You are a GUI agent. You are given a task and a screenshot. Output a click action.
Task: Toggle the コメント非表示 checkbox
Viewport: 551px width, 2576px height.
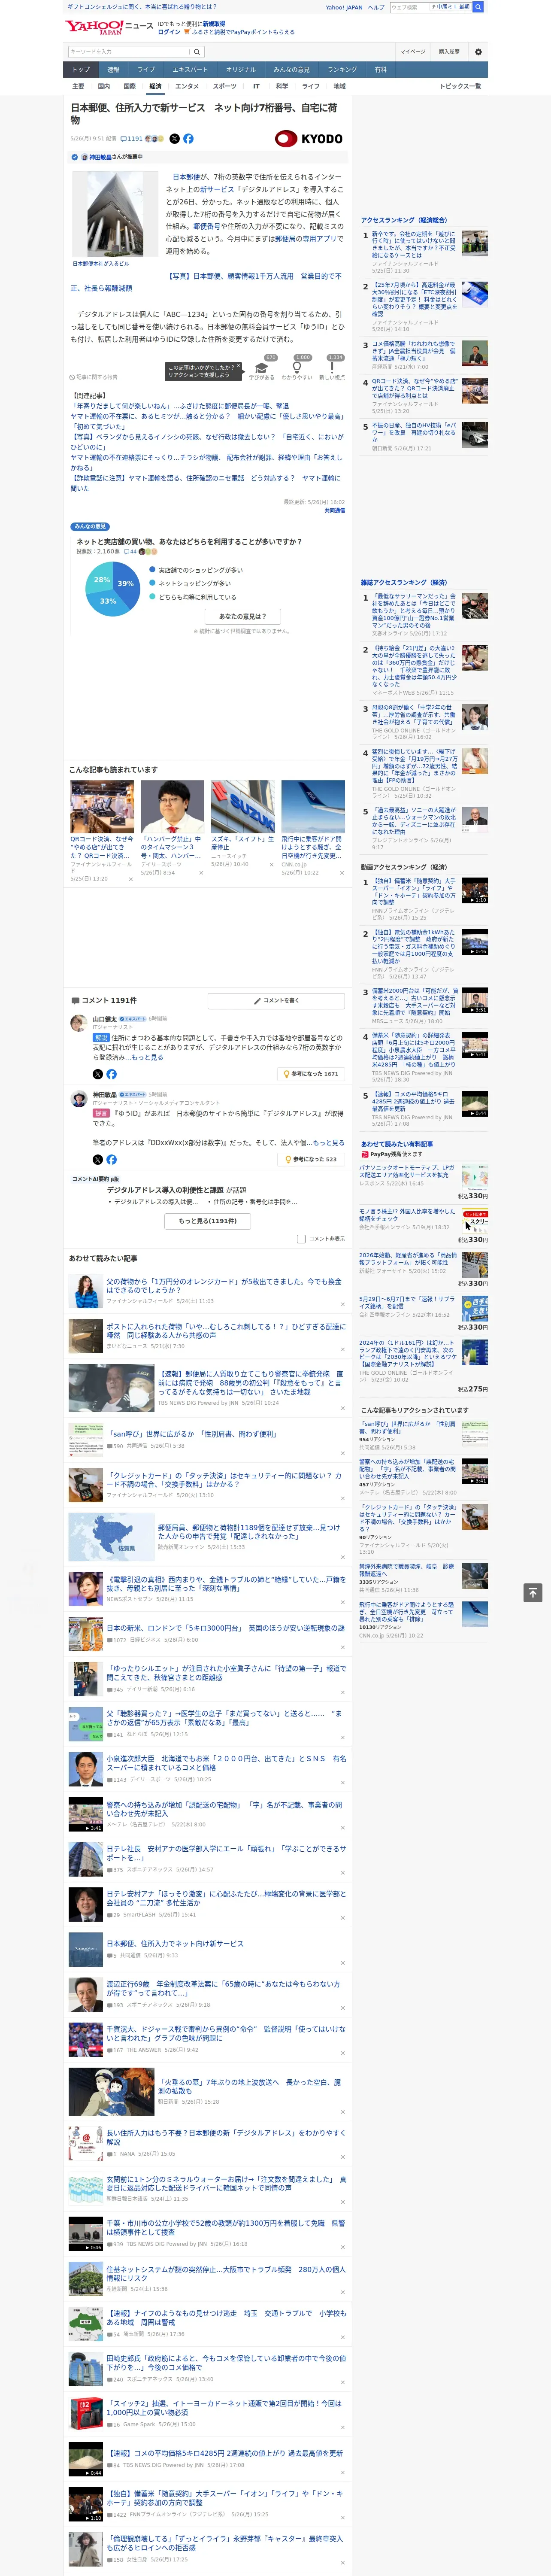pos(301,1239)
